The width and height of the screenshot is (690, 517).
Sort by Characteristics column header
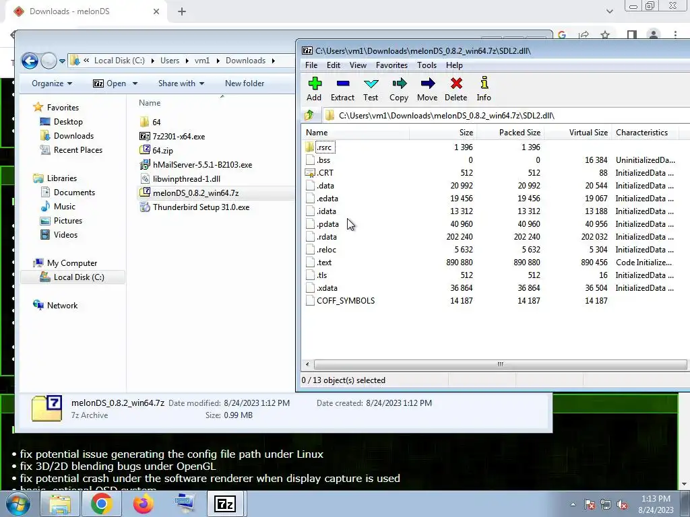pos(645,133)
